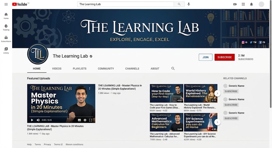272x148 pixels.
Task: Open the DIY Science Experiments thumbnail
Action: pyautogui.click(x=201, y=122)
